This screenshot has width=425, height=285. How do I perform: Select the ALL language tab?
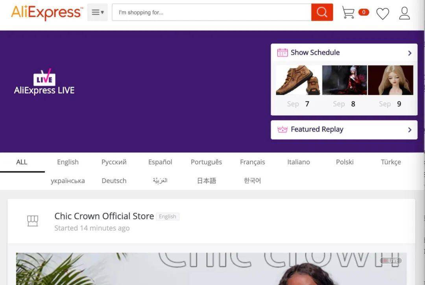coord(22,162)
